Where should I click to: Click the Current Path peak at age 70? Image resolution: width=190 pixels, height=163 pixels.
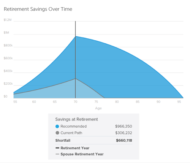(76, 79)
